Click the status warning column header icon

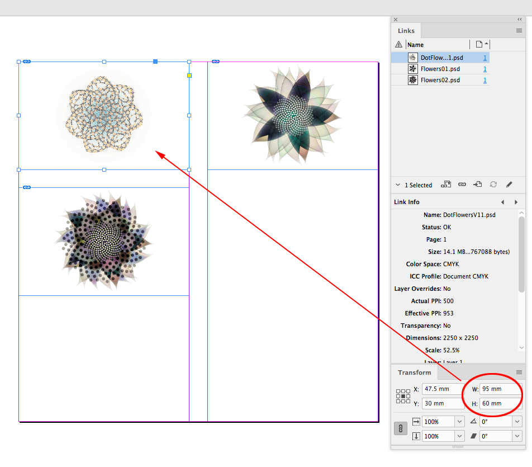tap(398, 45)
